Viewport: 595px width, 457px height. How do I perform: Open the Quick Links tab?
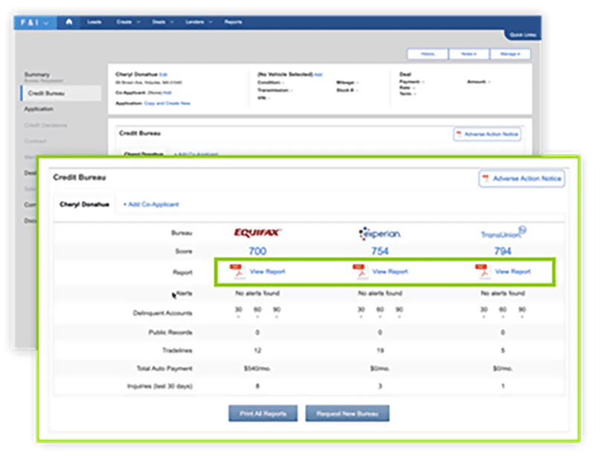[523, 35]
